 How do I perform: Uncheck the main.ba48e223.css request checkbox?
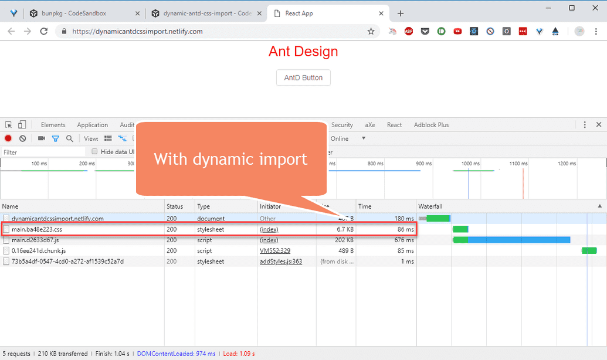point(5,229)
